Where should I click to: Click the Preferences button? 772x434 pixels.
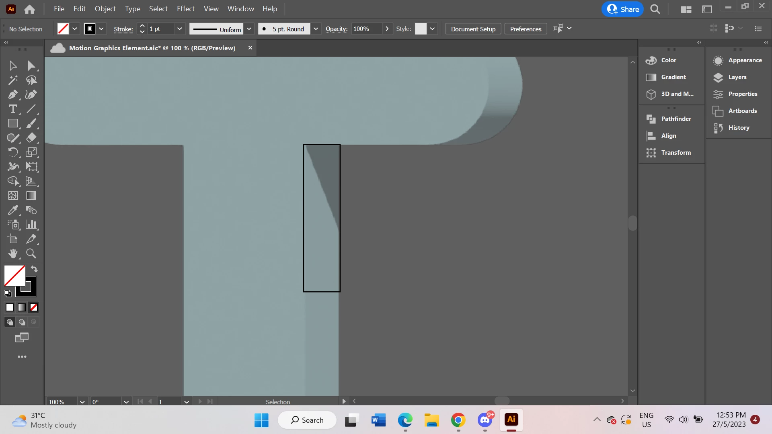pos(526,29)
